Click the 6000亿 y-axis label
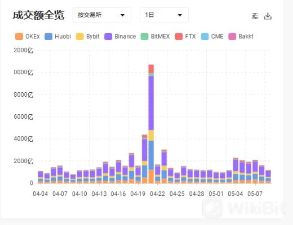 click(x=23, y=116)
